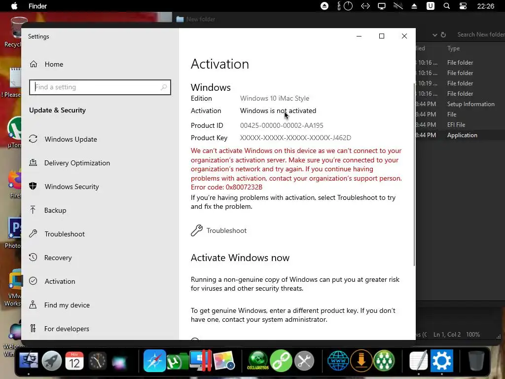The image size is (505, 379).
Task: Click Search New folder field
Action: (480, 35)
